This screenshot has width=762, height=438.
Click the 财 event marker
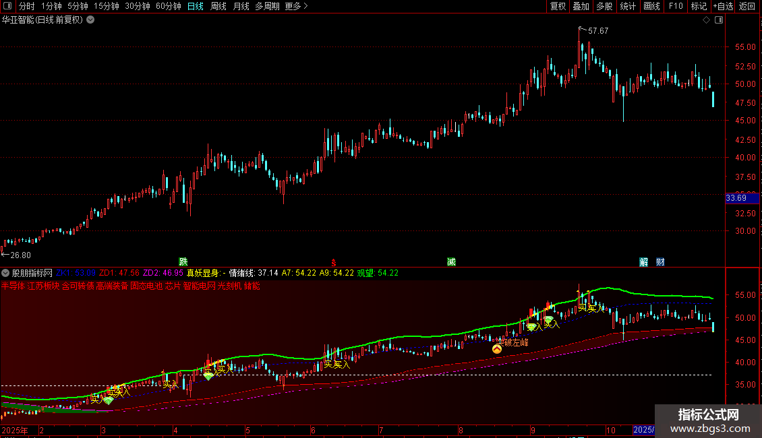660,262
